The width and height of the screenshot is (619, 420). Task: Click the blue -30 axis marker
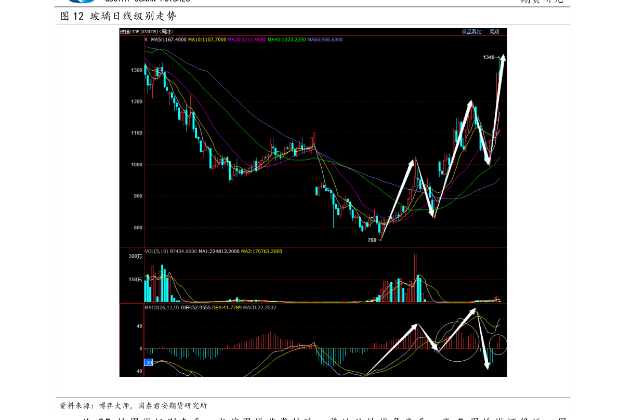tap(148, 362)
